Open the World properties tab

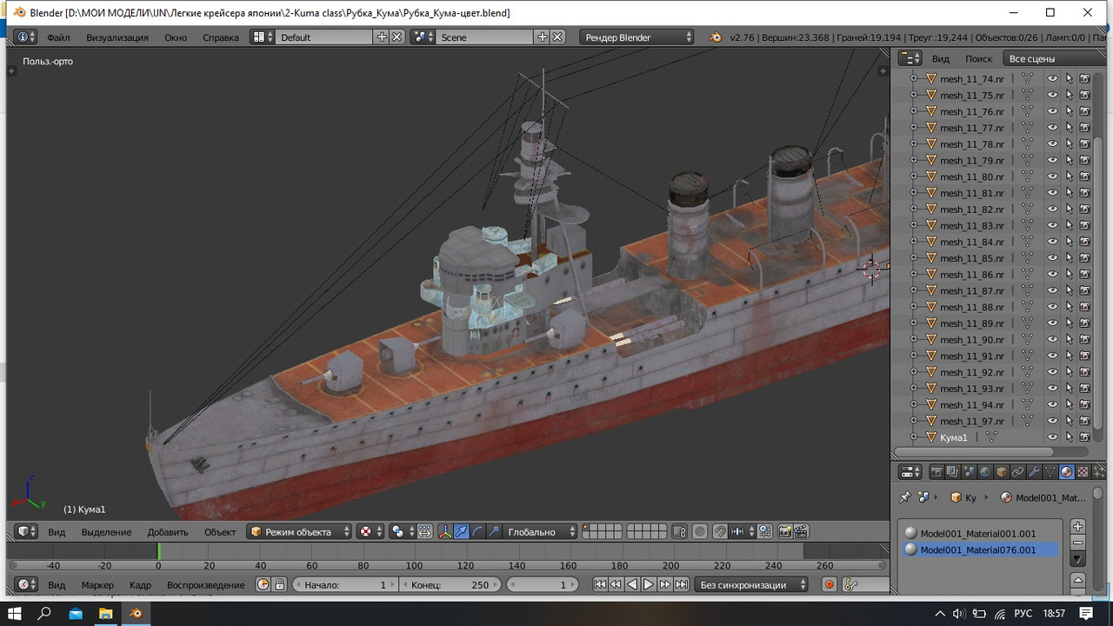click(985, 472)
